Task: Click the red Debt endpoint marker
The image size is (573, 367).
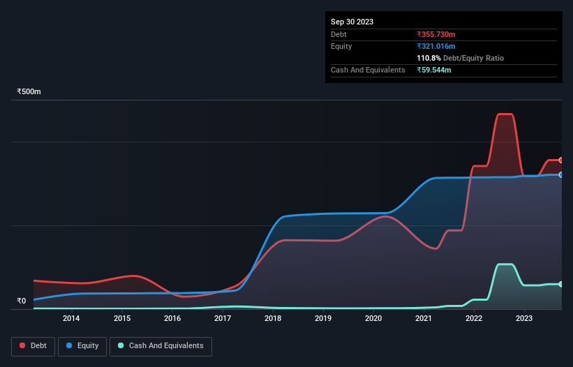Action: 561,160
